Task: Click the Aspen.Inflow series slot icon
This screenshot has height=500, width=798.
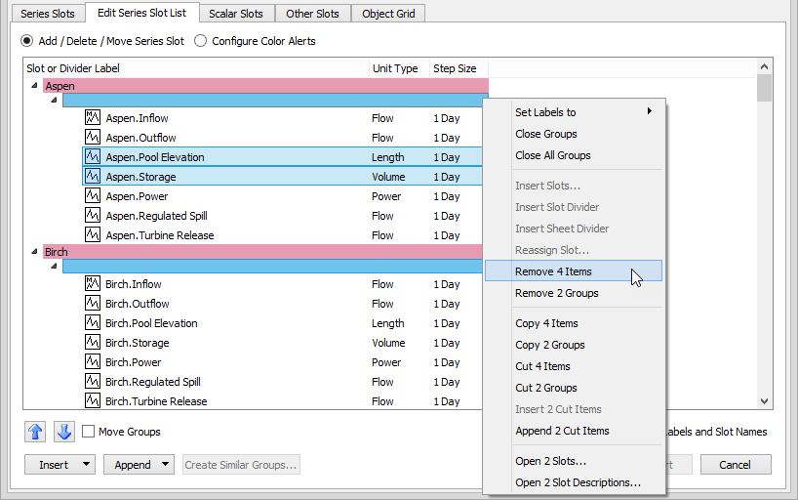Action: click(x=94, y=118)
